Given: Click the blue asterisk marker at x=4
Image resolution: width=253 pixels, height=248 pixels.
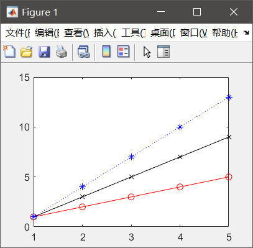Looking at the screenshot, I should tap(180, 127).
